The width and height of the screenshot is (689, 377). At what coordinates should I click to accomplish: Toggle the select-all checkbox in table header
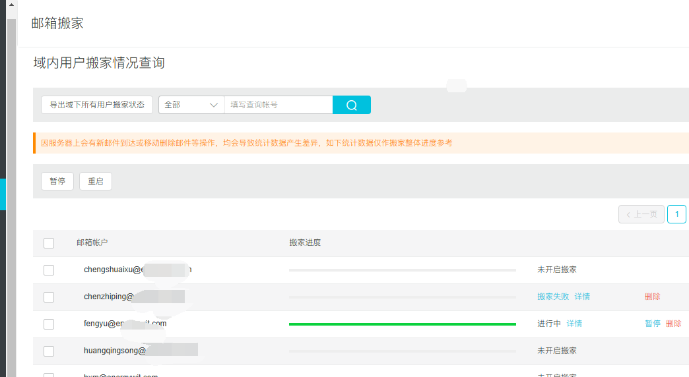click(49, 243)
